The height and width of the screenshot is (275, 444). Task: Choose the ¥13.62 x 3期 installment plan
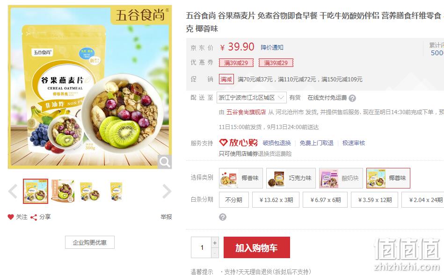click(x=276, y=200)
